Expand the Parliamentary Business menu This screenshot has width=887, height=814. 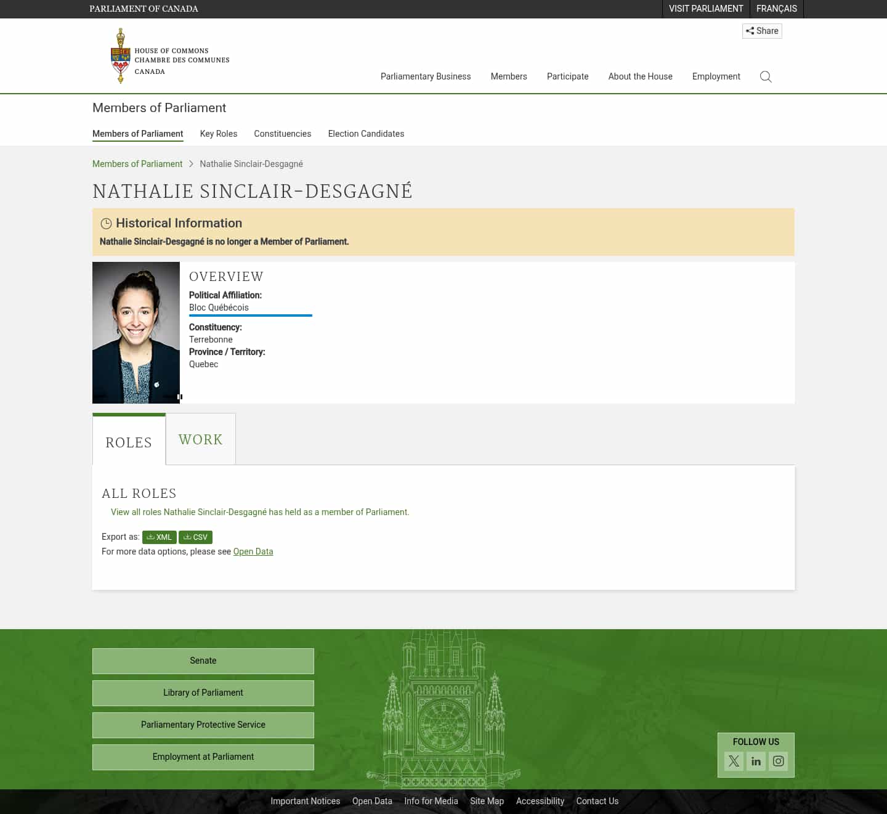426,76
